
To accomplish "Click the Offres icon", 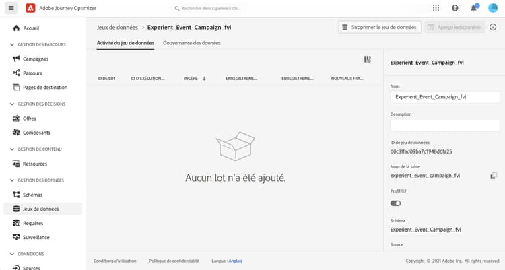I will [16, 119].
